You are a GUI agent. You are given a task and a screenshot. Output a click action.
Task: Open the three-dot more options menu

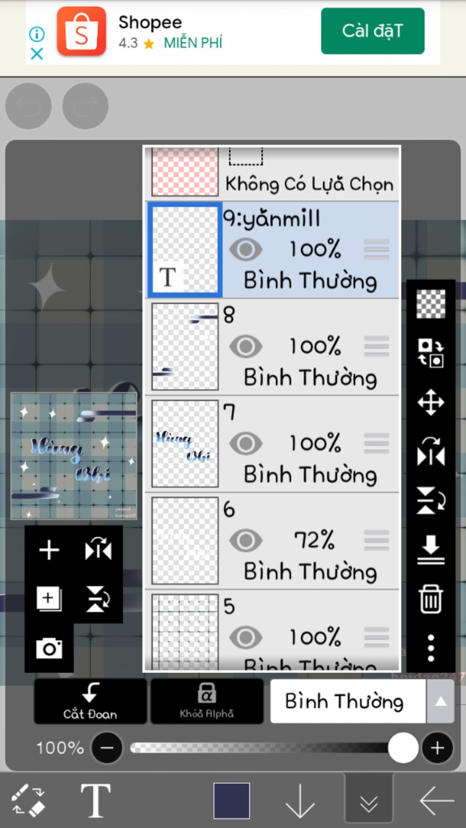431,648
